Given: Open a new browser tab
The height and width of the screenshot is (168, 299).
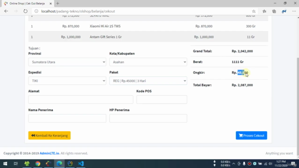Looking at the screenshot, I should click(x=58, y=3).
